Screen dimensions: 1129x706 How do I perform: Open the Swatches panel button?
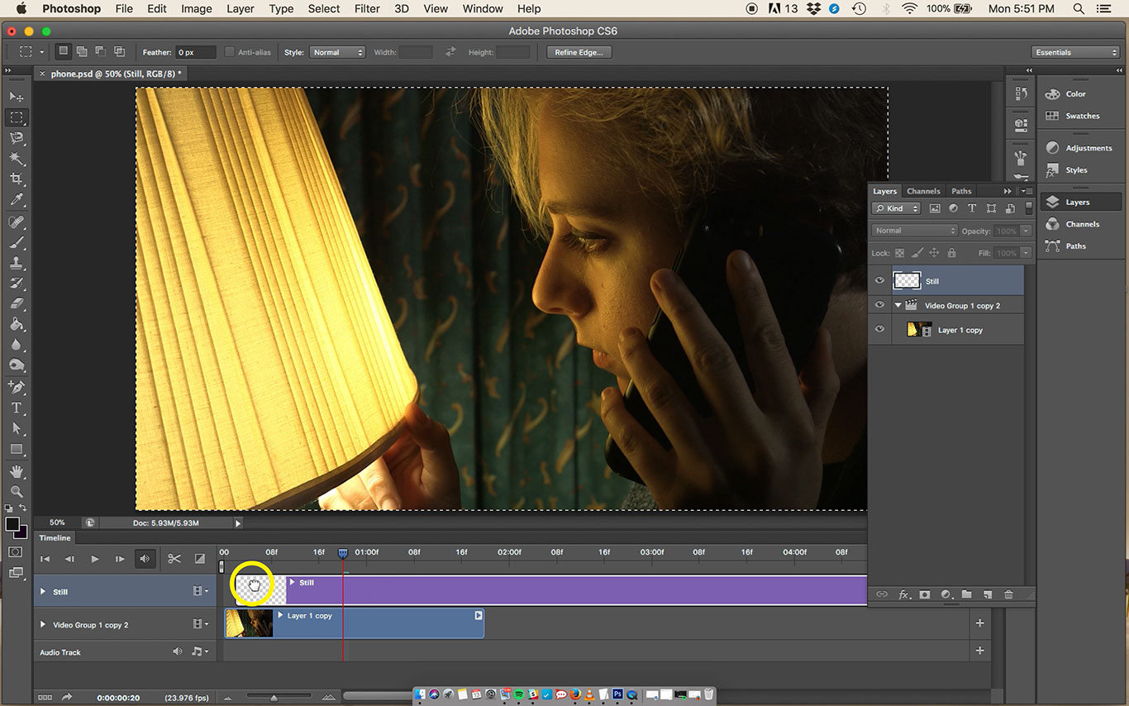click(x=1080, y=116)
